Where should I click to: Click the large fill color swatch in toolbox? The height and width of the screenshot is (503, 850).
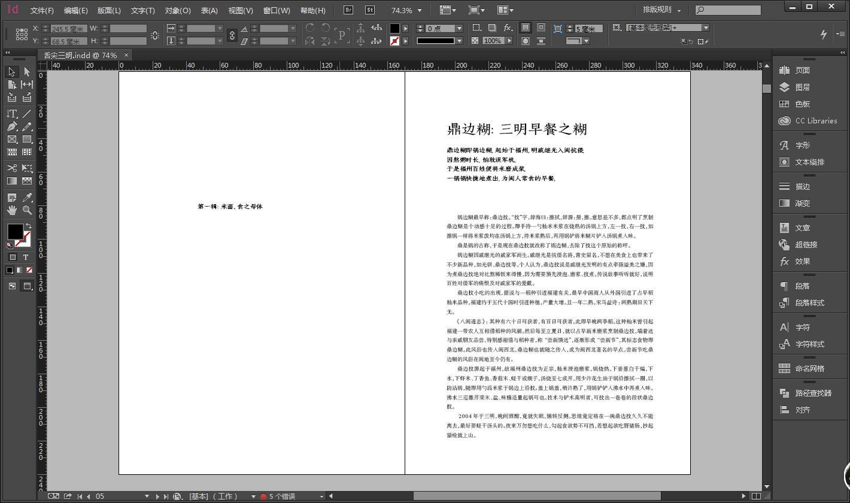[15, 232]
